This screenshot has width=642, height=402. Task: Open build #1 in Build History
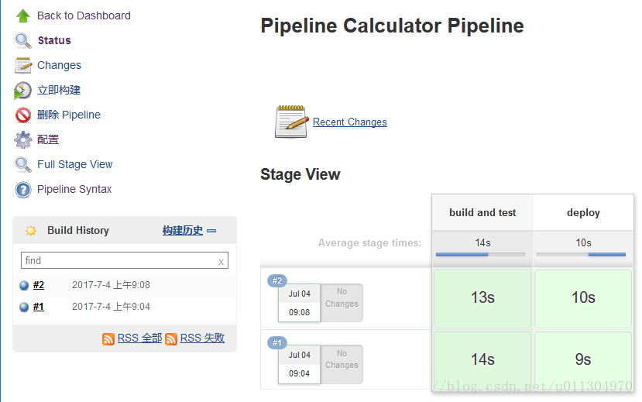[39, 307]
